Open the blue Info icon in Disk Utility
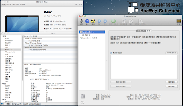183x106 pixels. (x=87, y=21)
